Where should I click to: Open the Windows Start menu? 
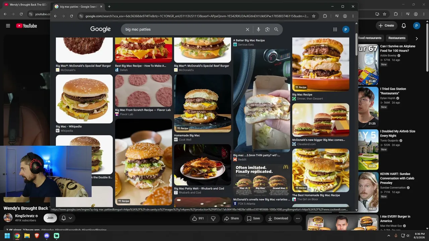(7, 236)
